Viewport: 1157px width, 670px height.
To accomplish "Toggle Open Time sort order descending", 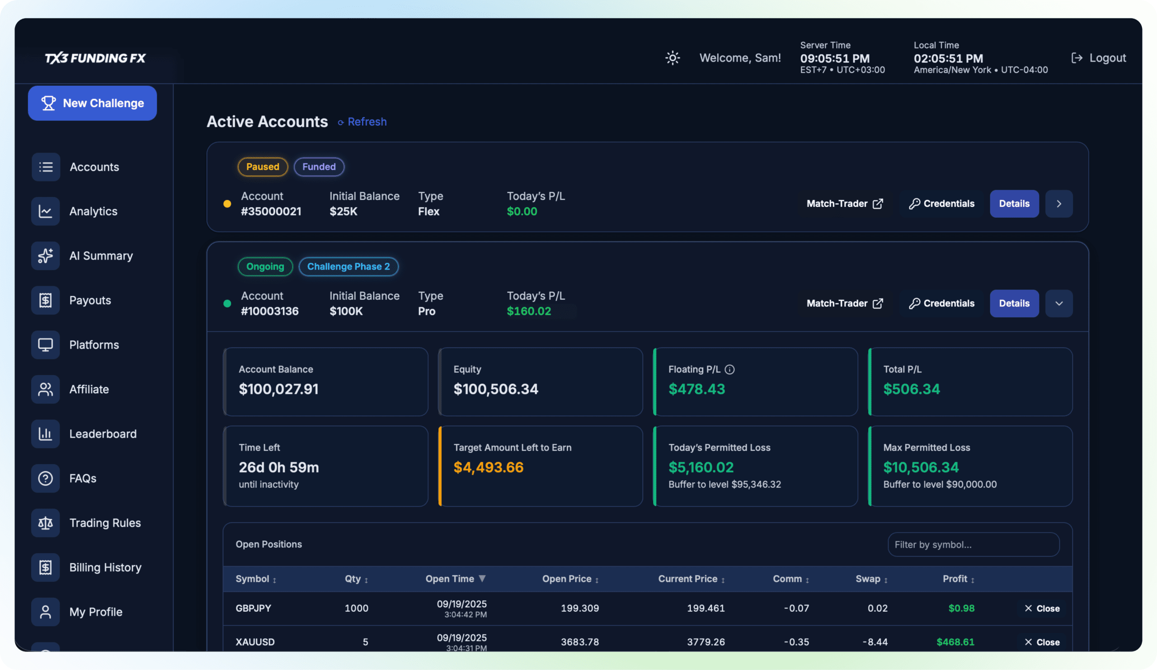I will (x=483, y=579).
